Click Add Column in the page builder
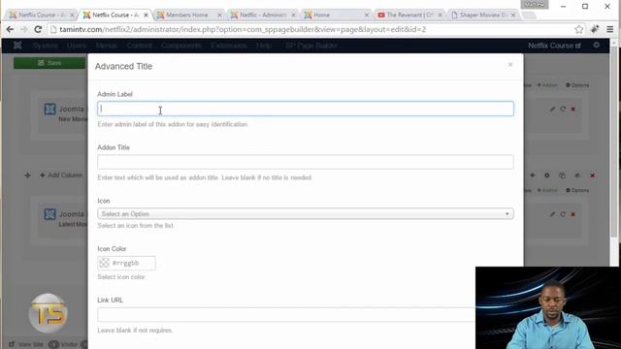 pyautogui.click(x=61, y=174)
